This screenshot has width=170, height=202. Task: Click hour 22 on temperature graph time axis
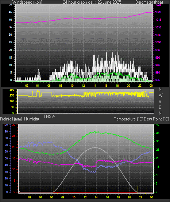pos(140,197)
